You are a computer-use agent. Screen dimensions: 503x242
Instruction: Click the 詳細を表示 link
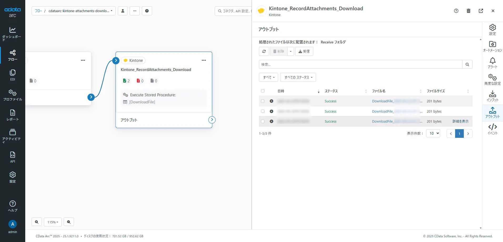click(460, 121)
